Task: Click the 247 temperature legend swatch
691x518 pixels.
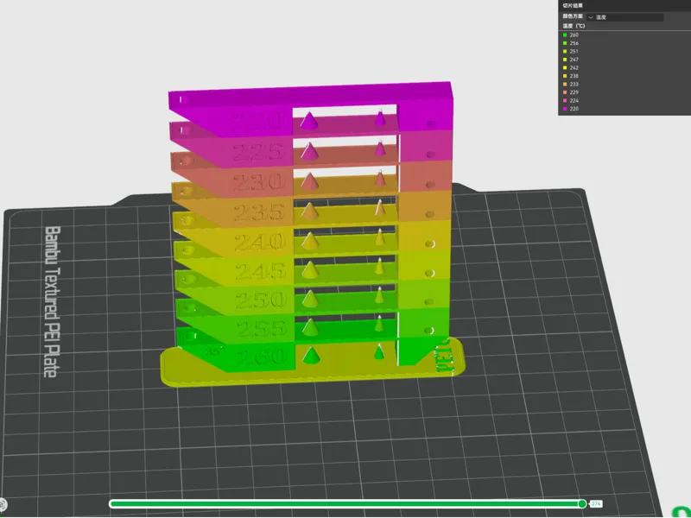Action: 565,60
